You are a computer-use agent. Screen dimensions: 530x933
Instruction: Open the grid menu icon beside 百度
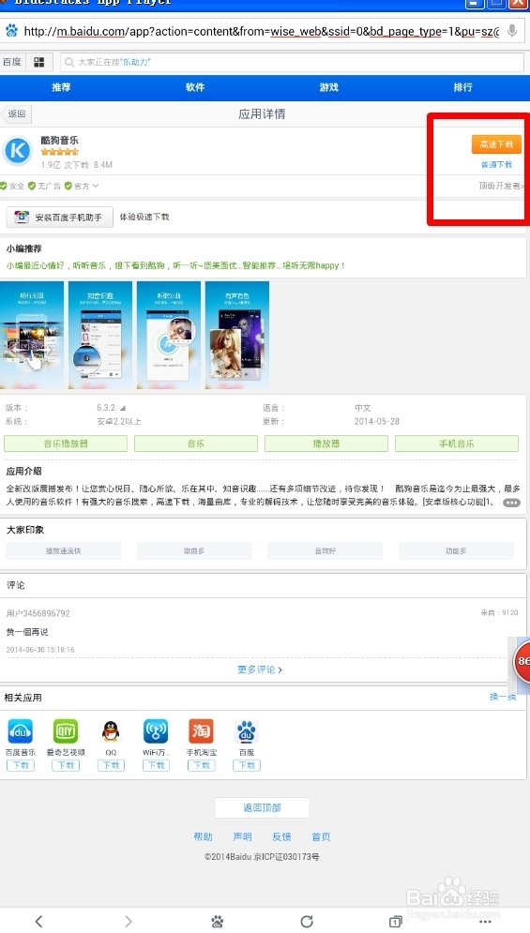[39, 62]
